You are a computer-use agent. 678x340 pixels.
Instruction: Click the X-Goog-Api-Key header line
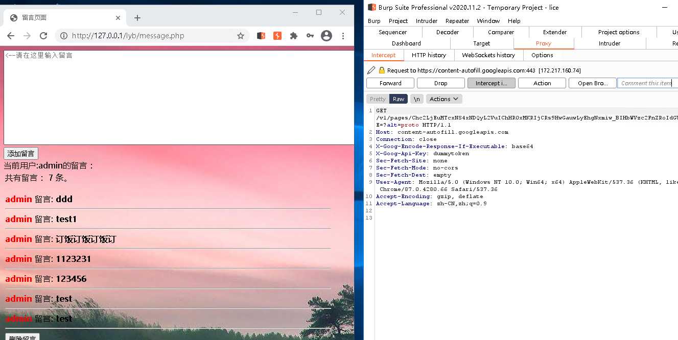coord(423,153)
